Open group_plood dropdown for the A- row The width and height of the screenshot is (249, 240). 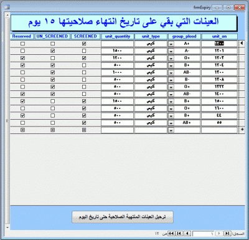pos(171,51)
